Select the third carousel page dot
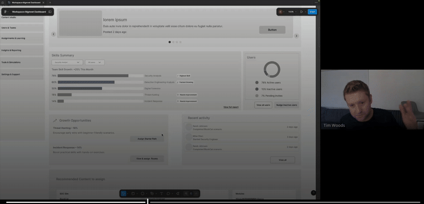The height and width of the screenshot is (204, 424). pyautogui.click(x=177, y=42)
